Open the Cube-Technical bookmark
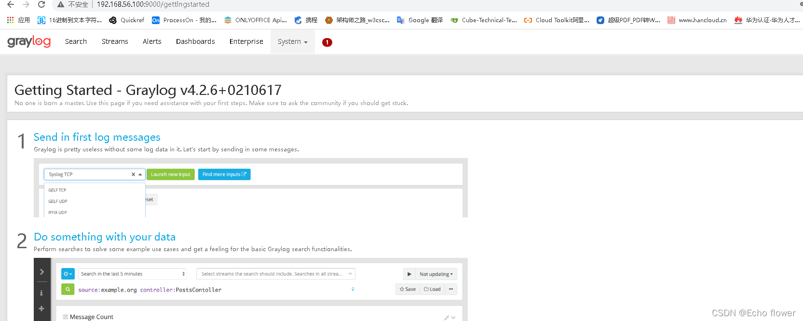 484,20
